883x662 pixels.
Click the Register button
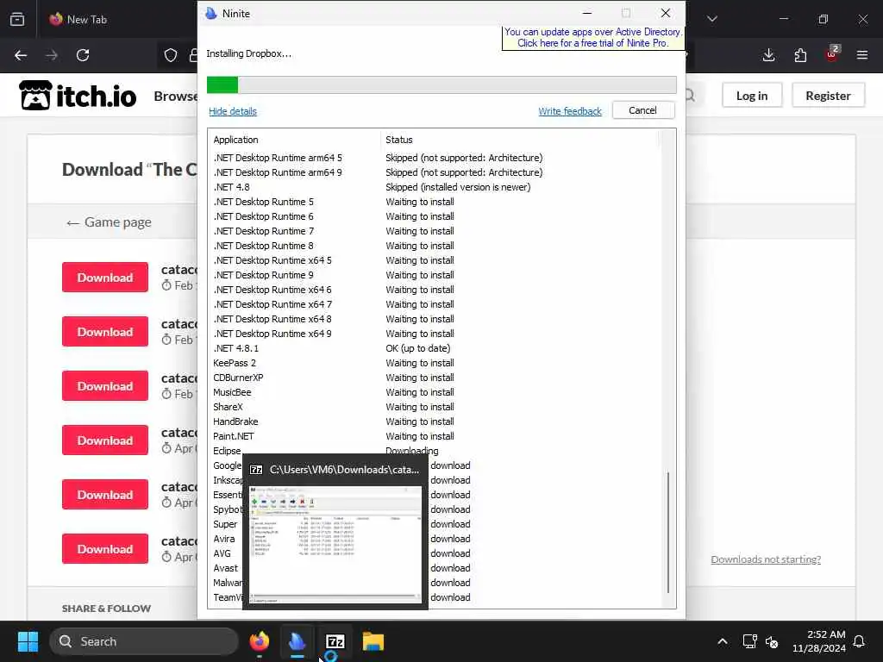[x=828, y=96]
